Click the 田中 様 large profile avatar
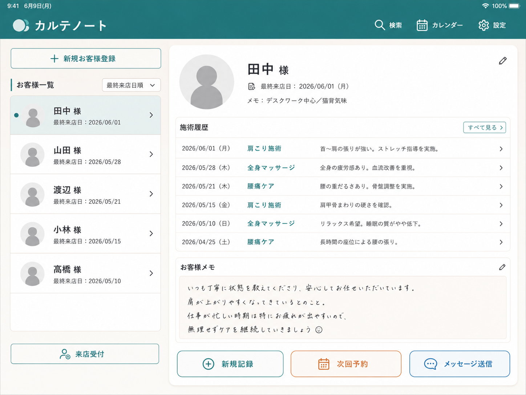The height and width of the screenshot is (395, 526). click(x=207, y=82)
